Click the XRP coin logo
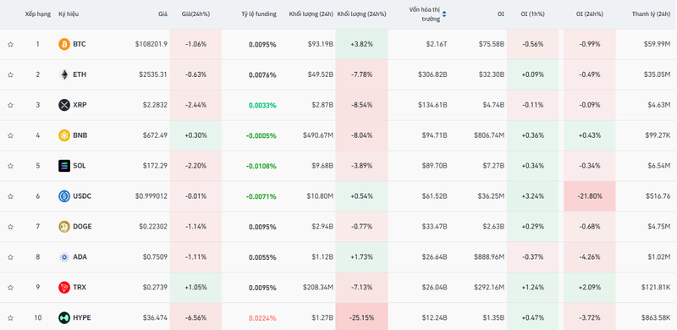The width and height of the screenshot is (677, 330). click(x=64, y=105)
